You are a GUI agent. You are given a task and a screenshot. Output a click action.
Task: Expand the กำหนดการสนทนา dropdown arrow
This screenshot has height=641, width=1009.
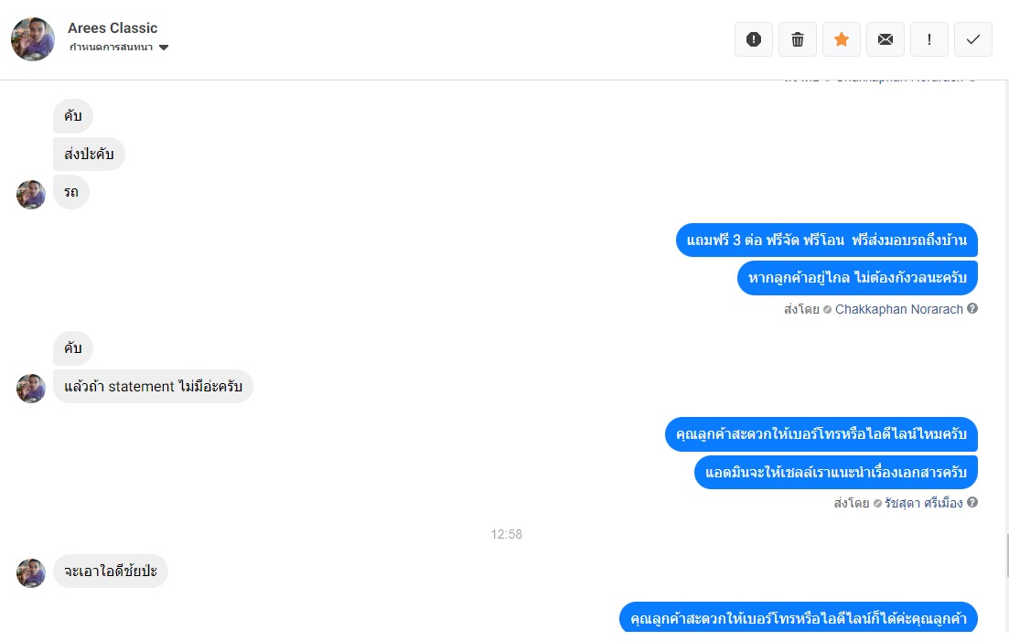click(164, 48)
